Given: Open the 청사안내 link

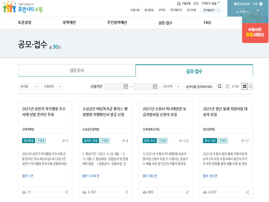Looking at the screenshot, I should click(149, 10).
